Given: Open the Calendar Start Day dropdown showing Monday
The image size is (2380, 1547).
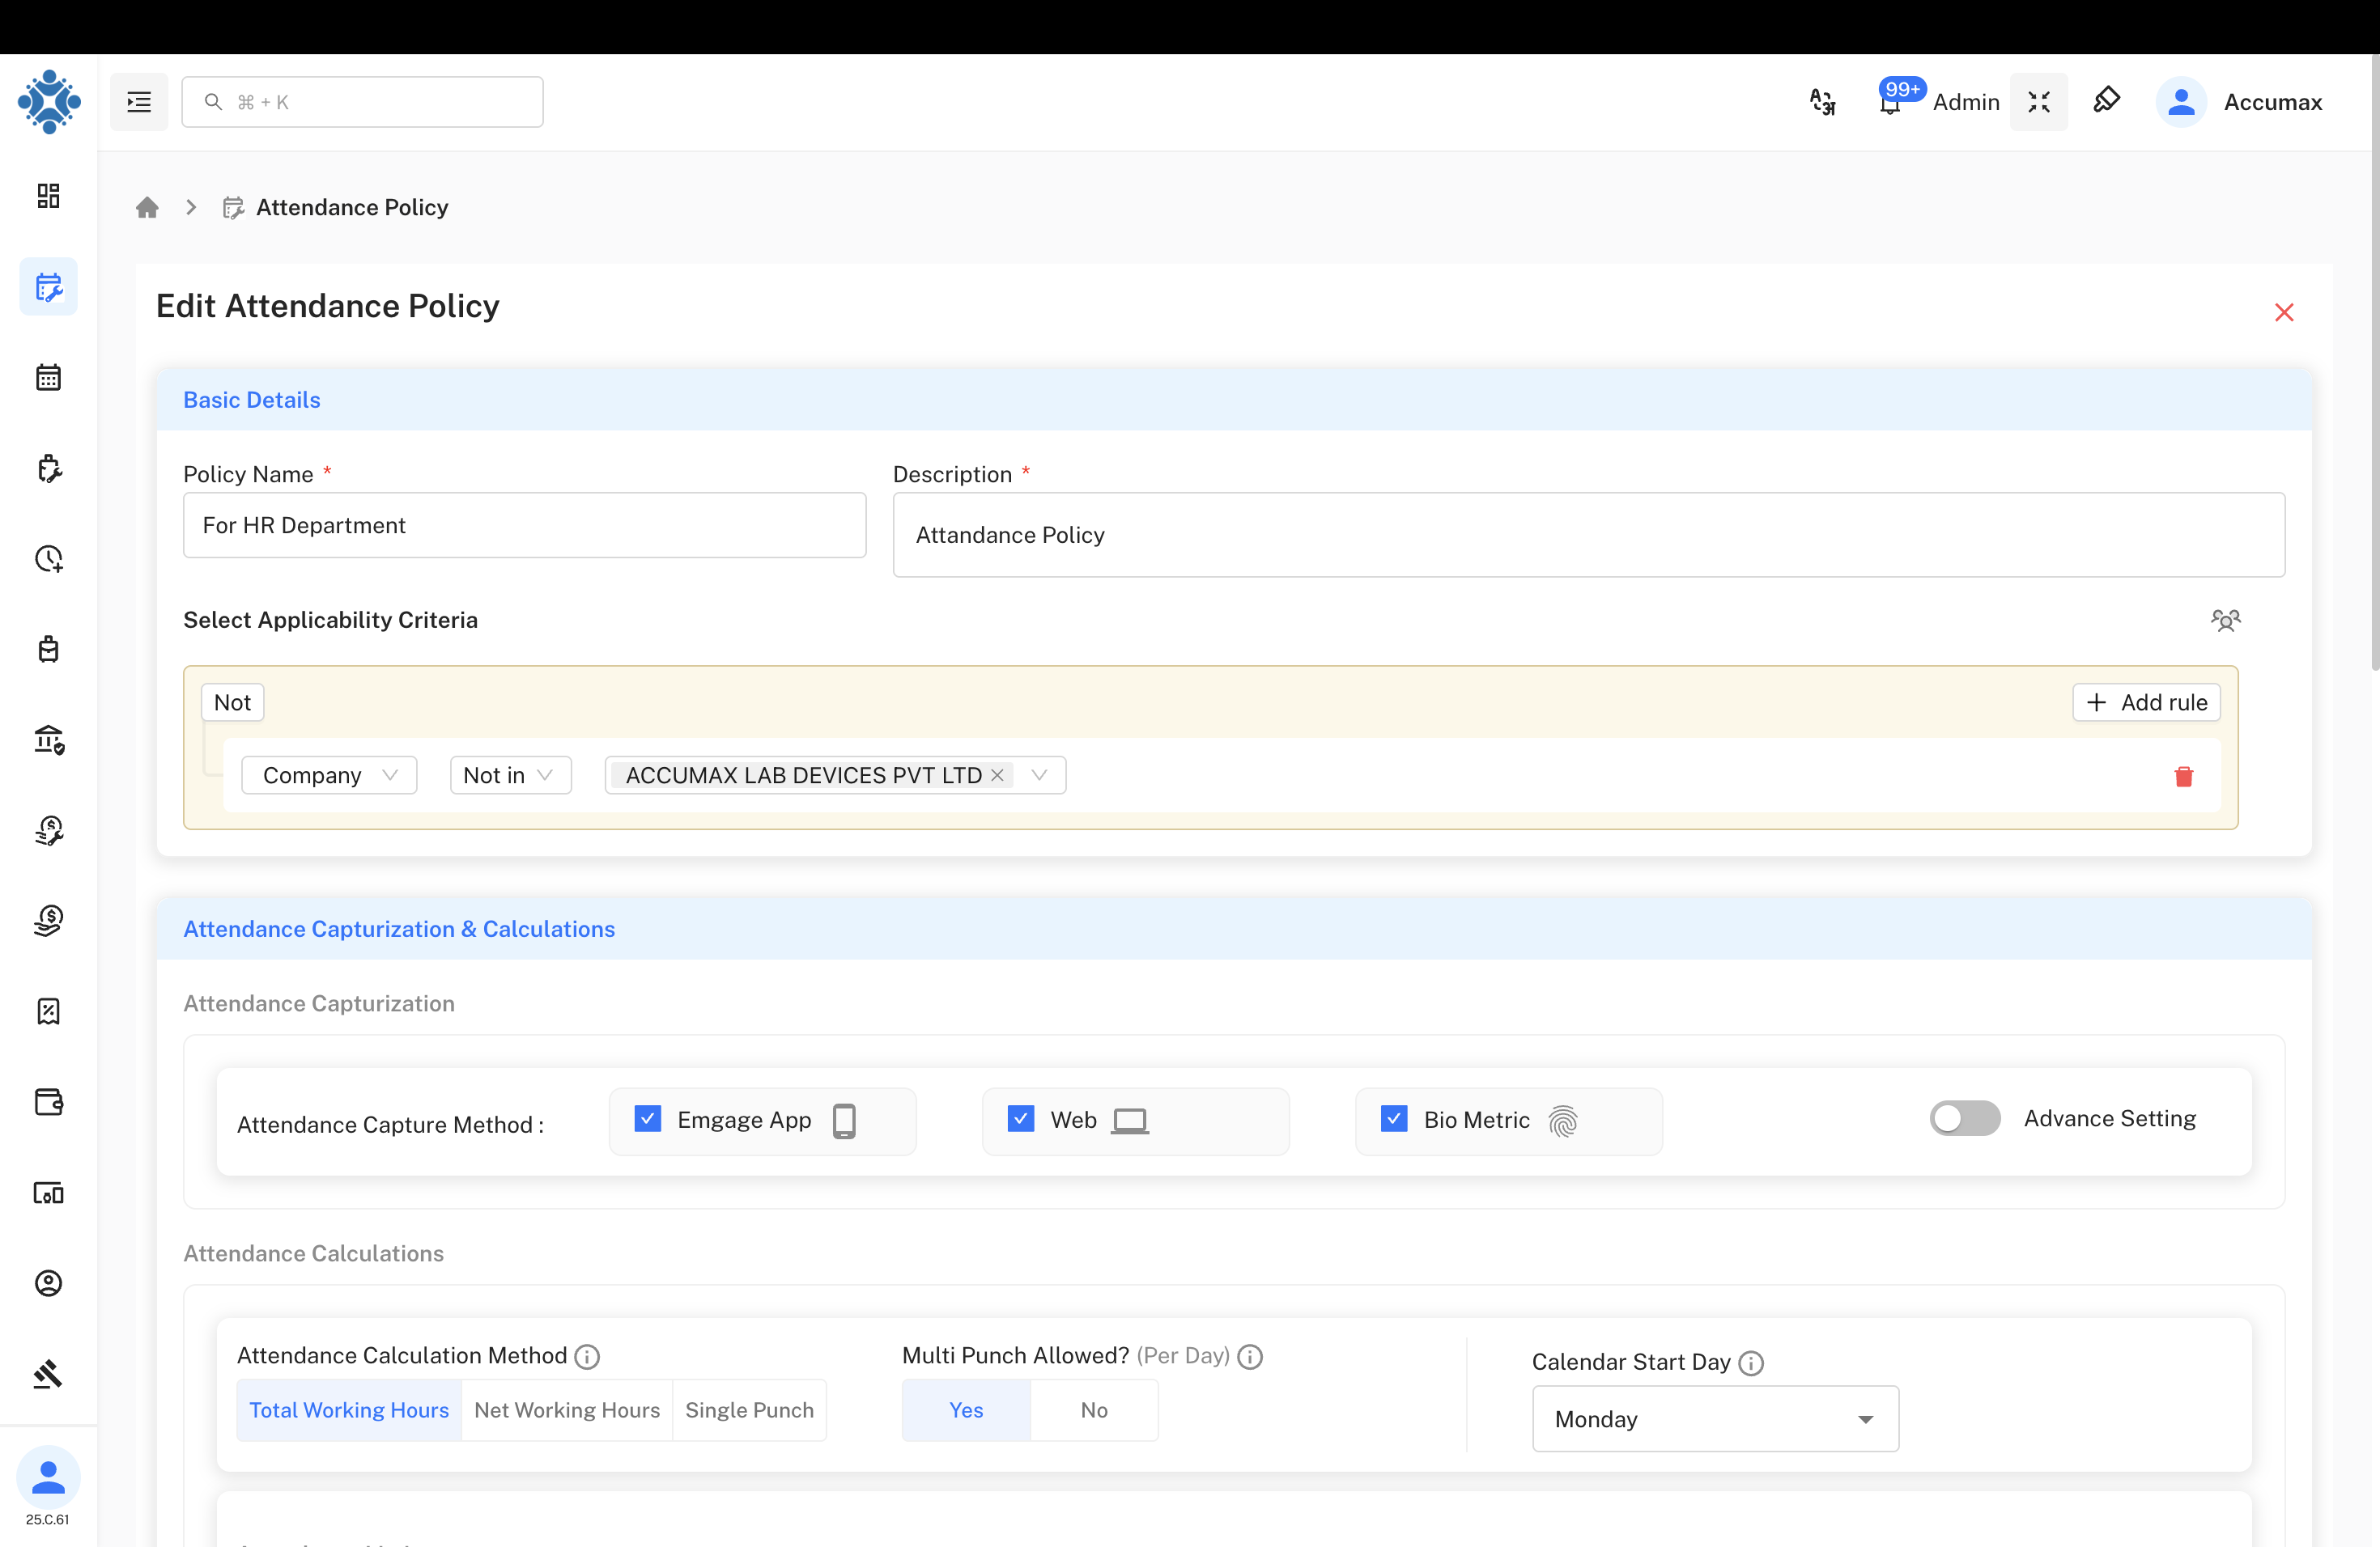Looking at the screenshot, I should 1714,1419.
